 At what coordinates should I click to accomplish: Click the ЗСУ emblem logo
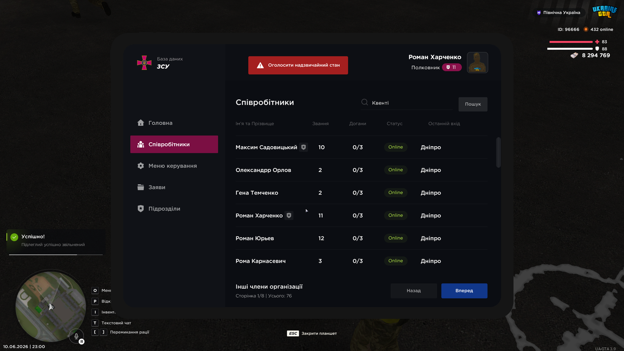pos(144,62)
